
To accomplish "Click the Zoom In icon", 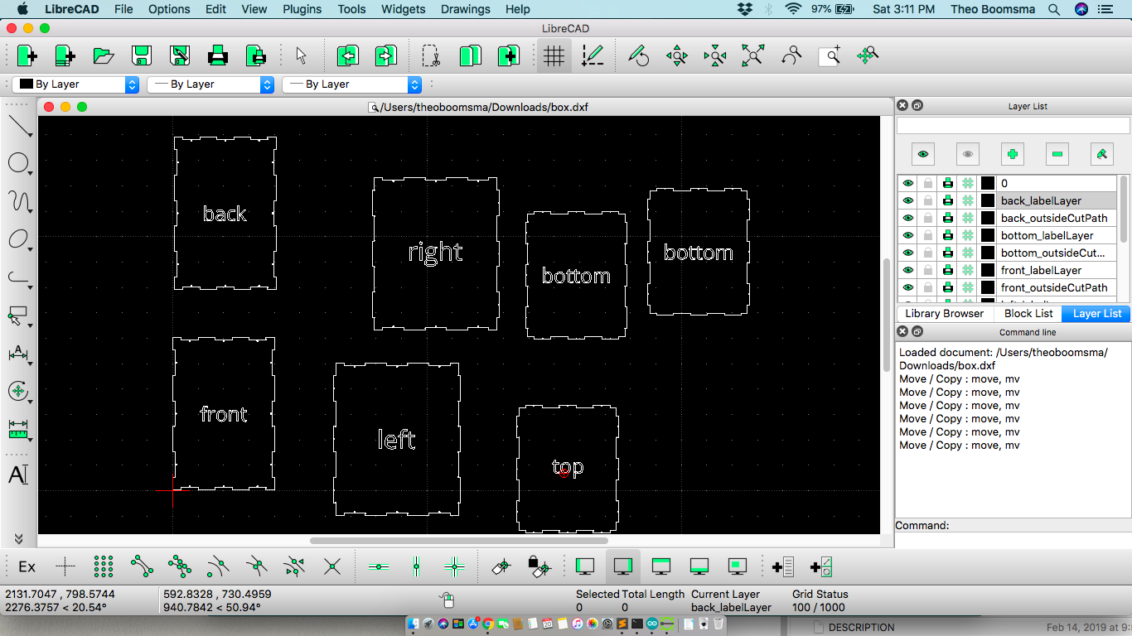I will point(677,55).
